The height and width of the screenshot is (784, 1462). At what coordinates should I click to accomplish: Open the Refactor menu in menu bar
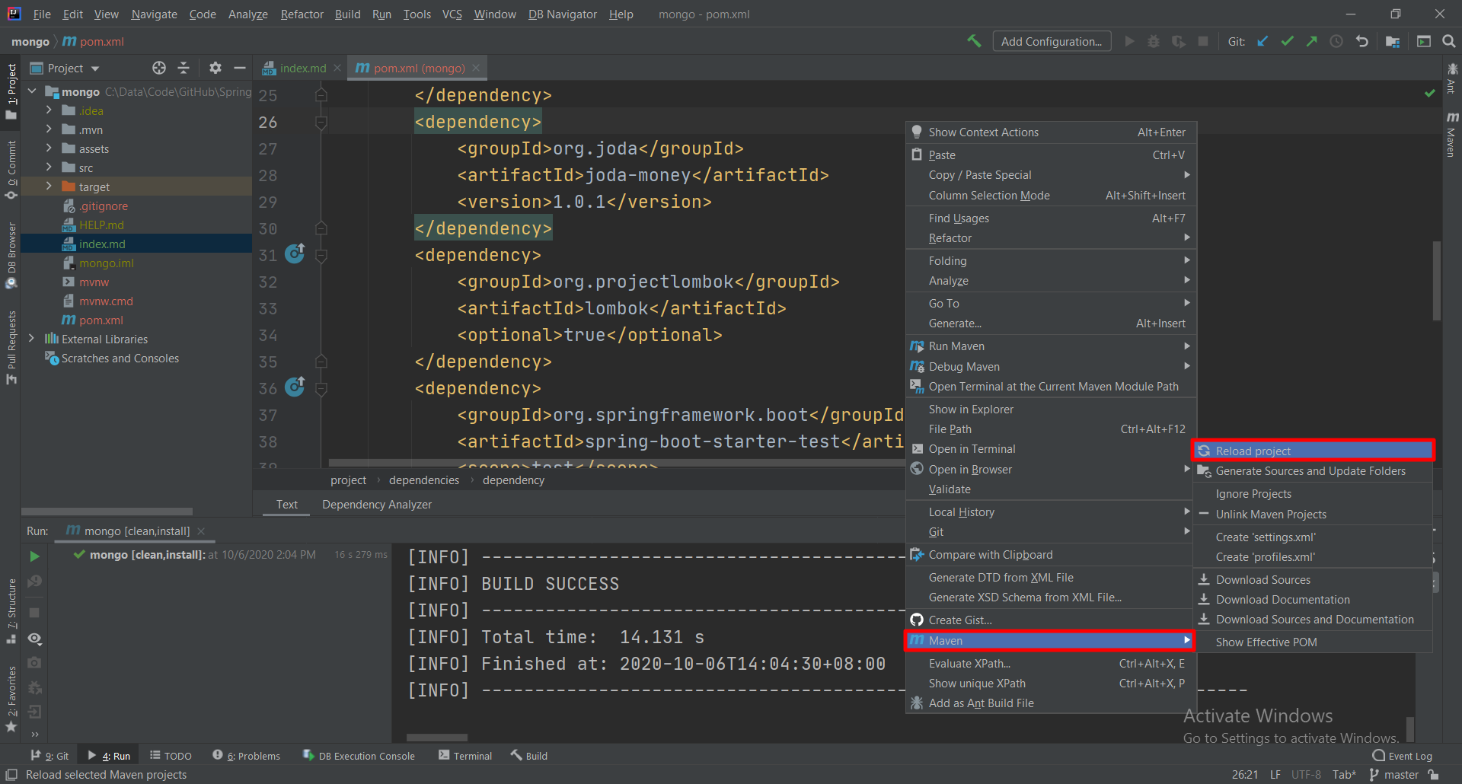tap(302, 14)
